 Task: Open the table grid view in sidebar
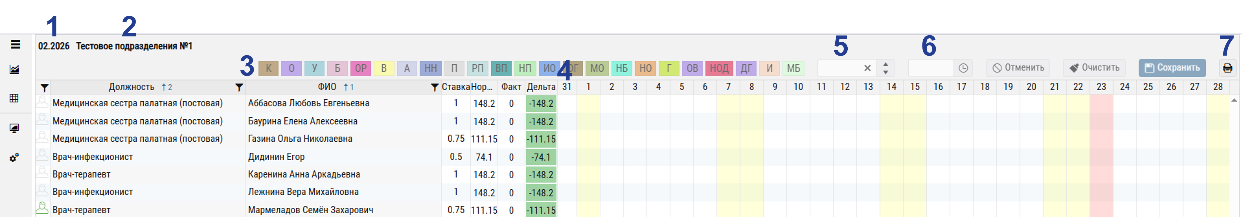coord(15,98)
